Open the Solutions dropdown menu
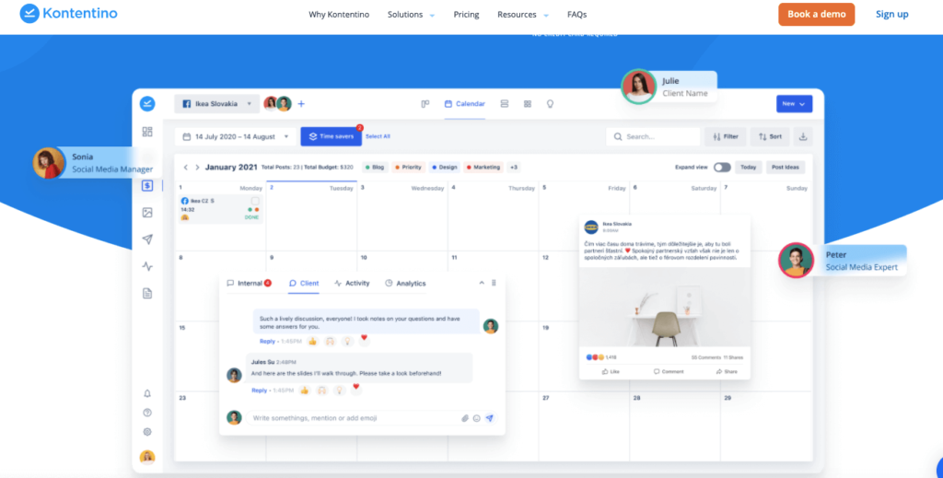This screenshot has width=943, height=478. (411, 15)
